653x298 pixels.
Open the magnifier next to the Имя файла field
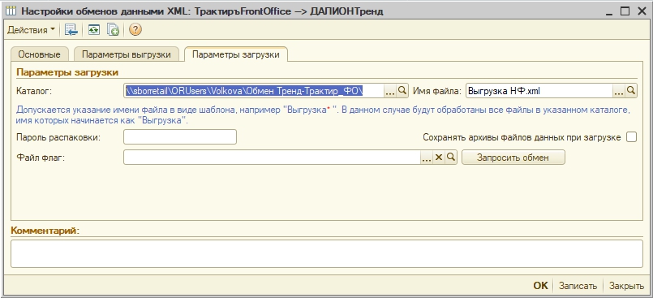point(631,90)
